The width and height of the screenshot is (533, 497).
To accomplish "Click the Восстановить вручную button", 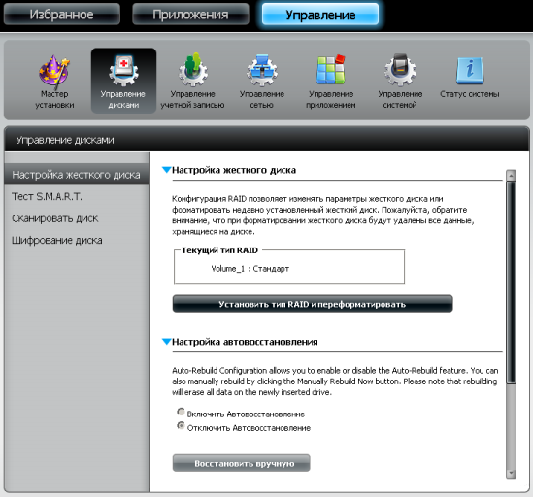I will pos(242,463).
